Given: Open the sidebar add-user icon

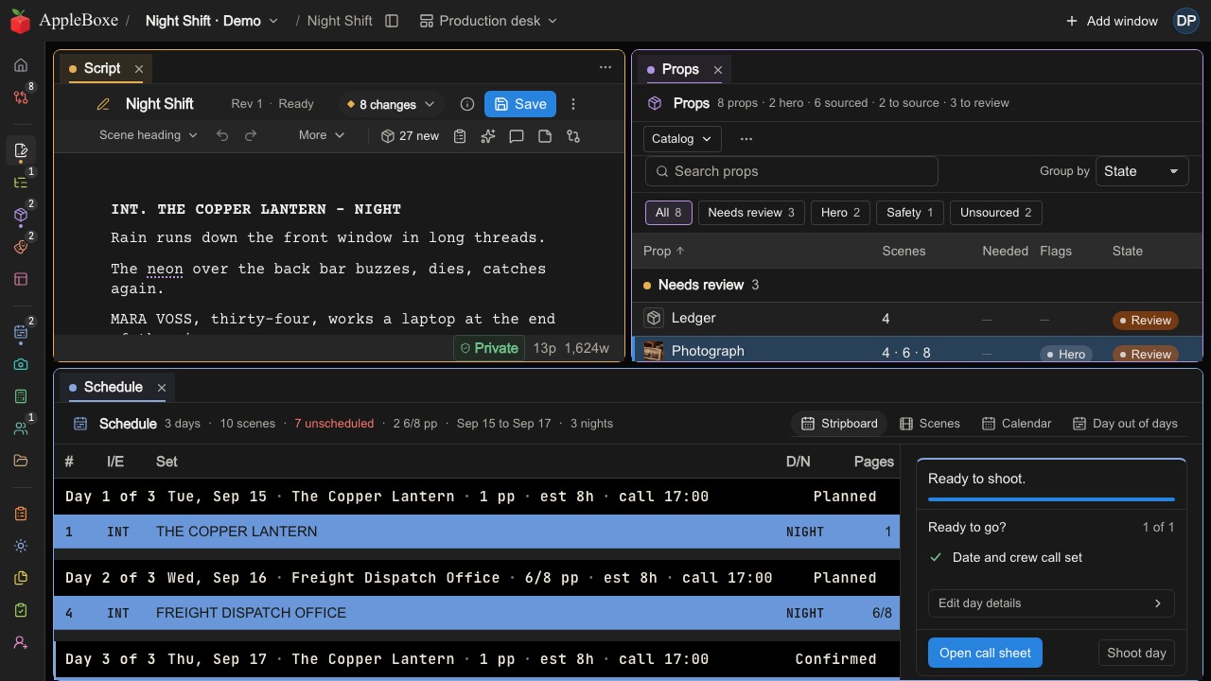Looking at the screenshot, I should coord(21,642).
